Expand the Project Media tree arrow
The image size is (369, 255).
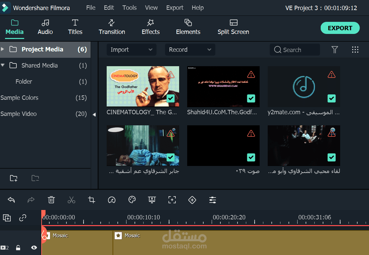(2, 49)
